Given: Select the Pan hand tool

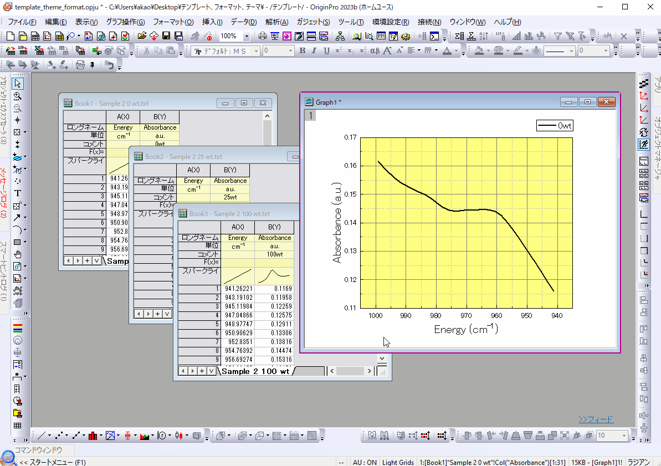Looking at the screenshot, I should 17,254.
